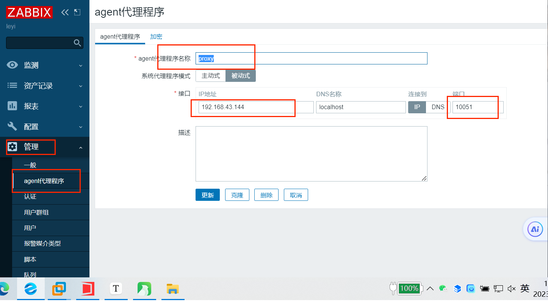
Task: Click the bar chart icon beside 报表
Action: pos(13,106)
